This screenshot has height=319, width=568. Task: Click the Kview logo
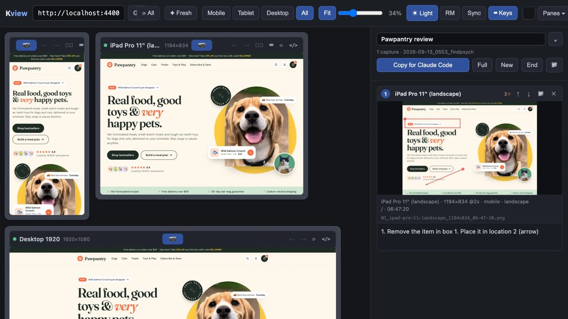17,13
